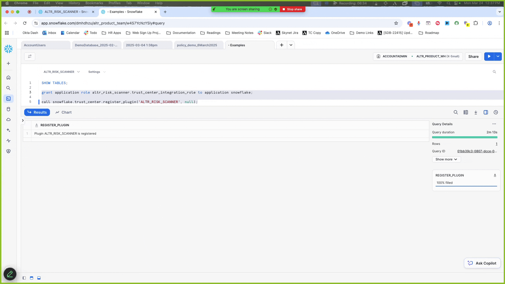Select the Governance shield sidebar icon
The height and width of the screenshot is (284, 505).
pos(8,151)
